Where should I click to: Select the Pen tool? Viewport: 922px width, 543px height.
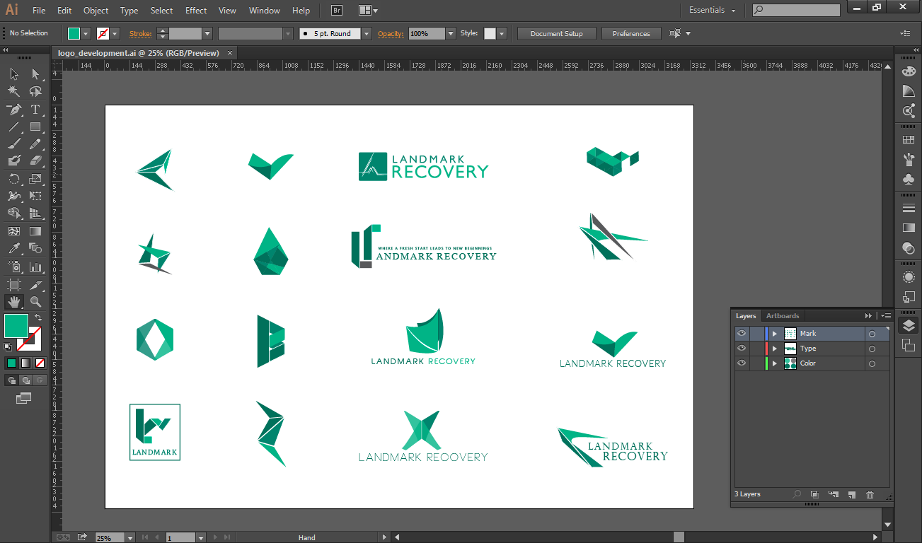tap(14, 110)
